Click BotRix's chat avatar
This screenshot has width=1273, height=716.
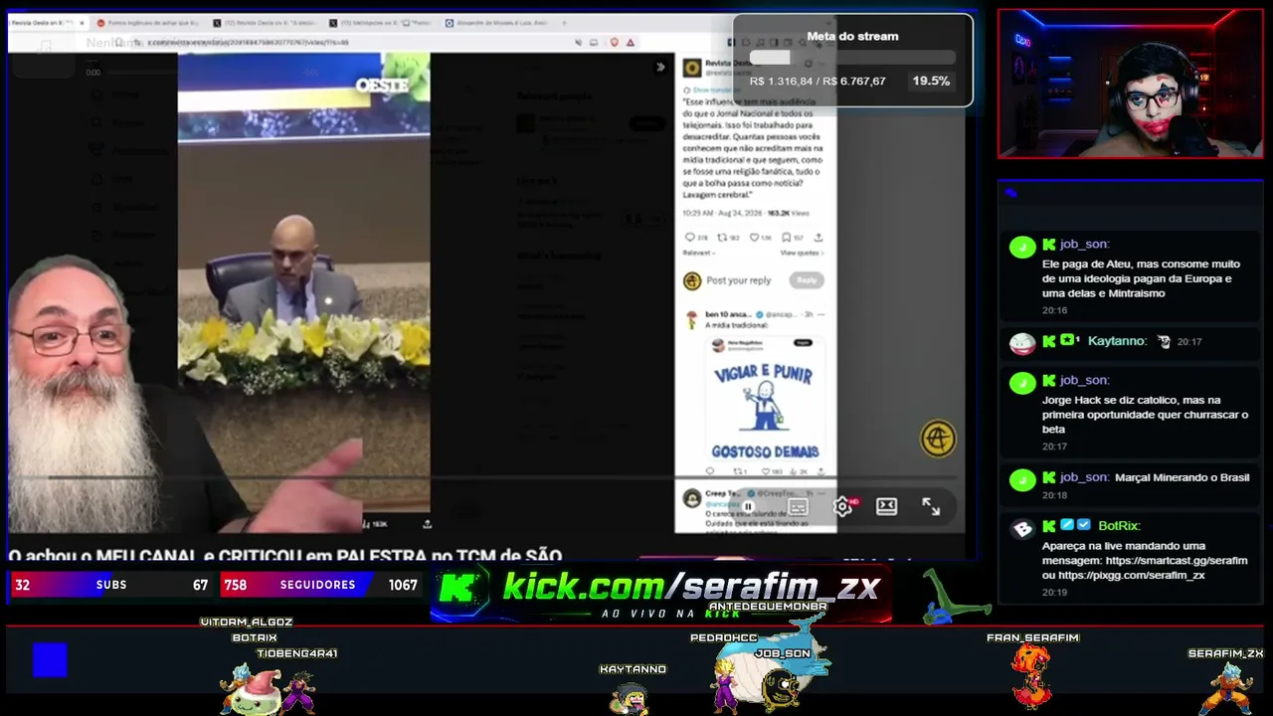coord(1022,528)
